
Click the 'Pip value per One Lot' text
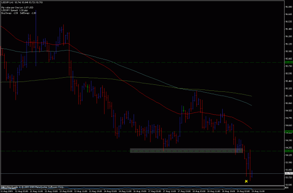[x=17, y=7]
